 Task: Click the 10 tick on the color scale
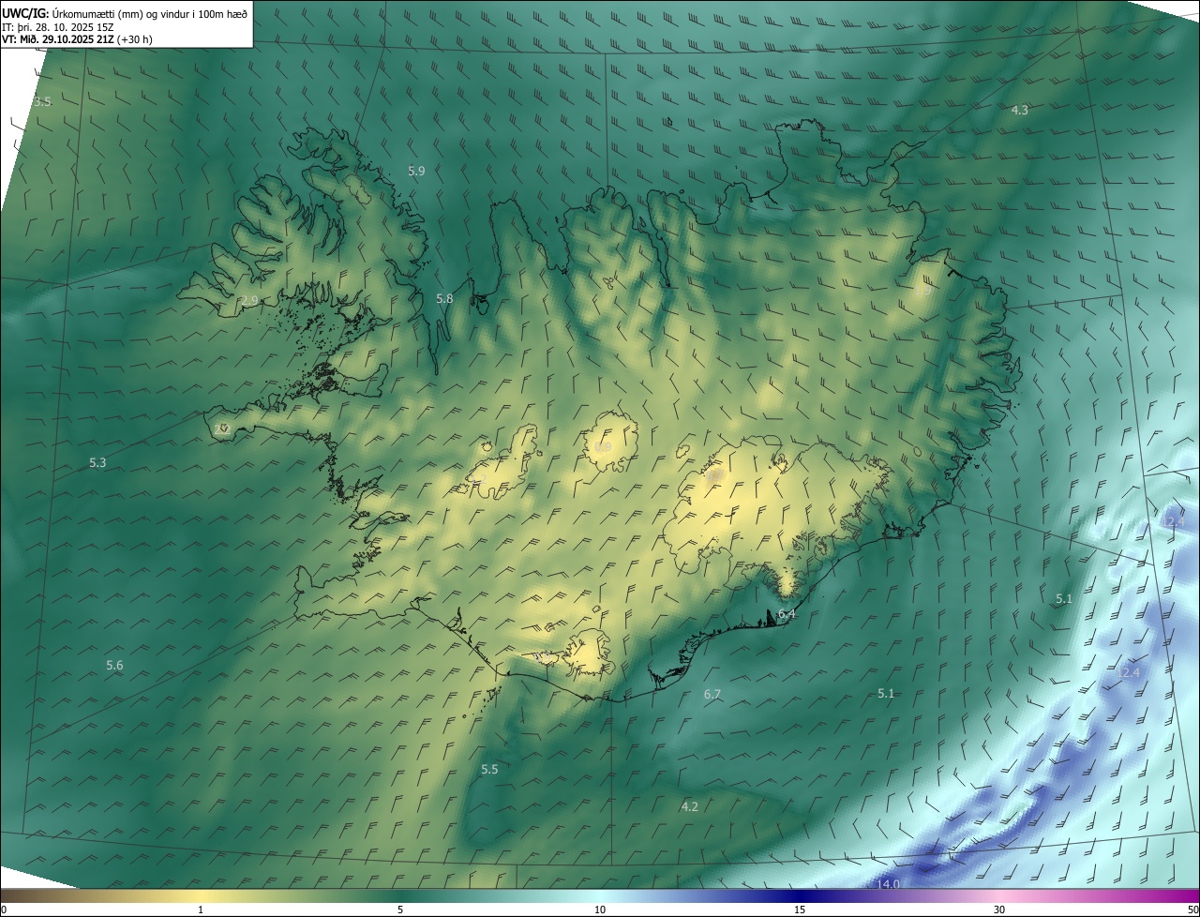tap(600, 909)
